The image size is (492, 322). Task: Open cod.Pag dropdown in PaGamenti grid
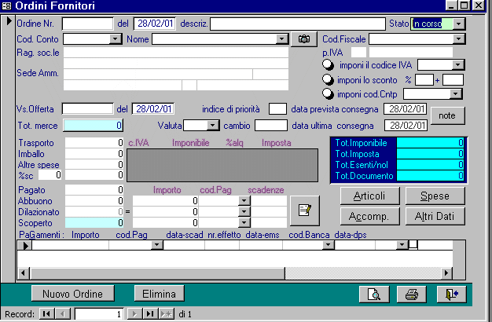click(x=156, y=245)
